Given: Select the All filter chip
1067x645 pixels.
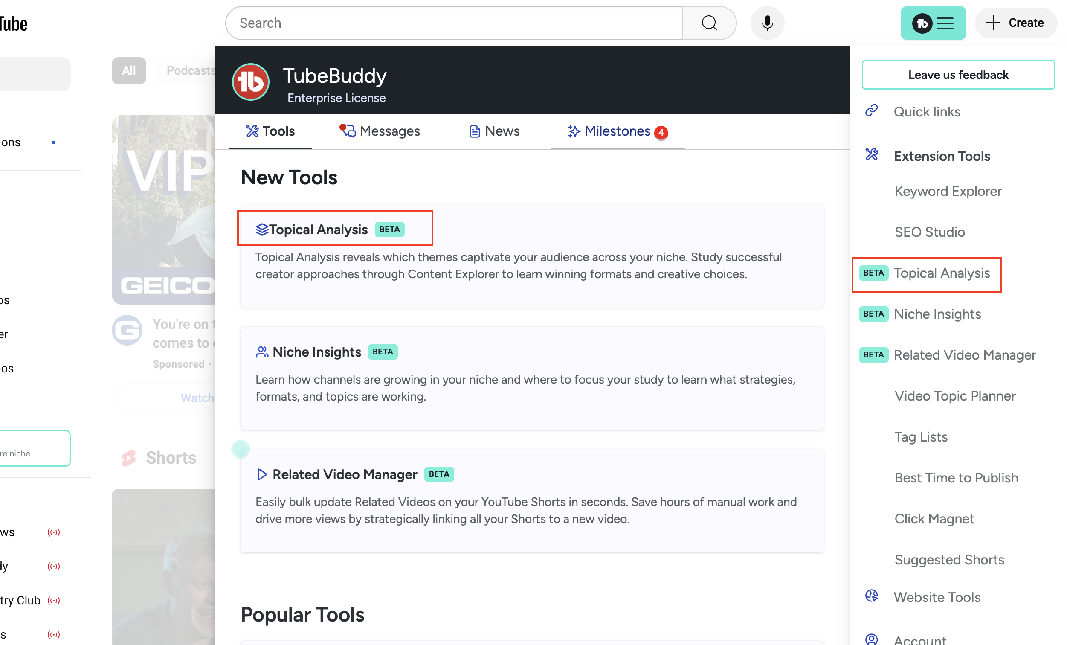Looking at the screenshot, I should [129, 71].
